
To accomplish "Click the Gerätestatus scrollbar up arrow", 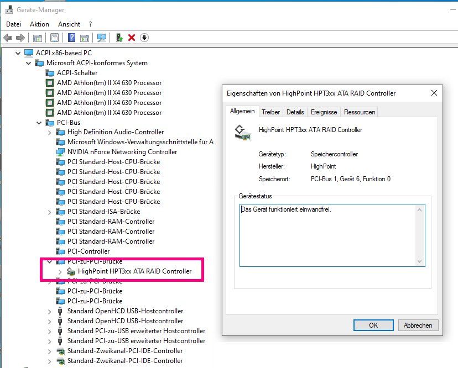I will tap(419, 210).
